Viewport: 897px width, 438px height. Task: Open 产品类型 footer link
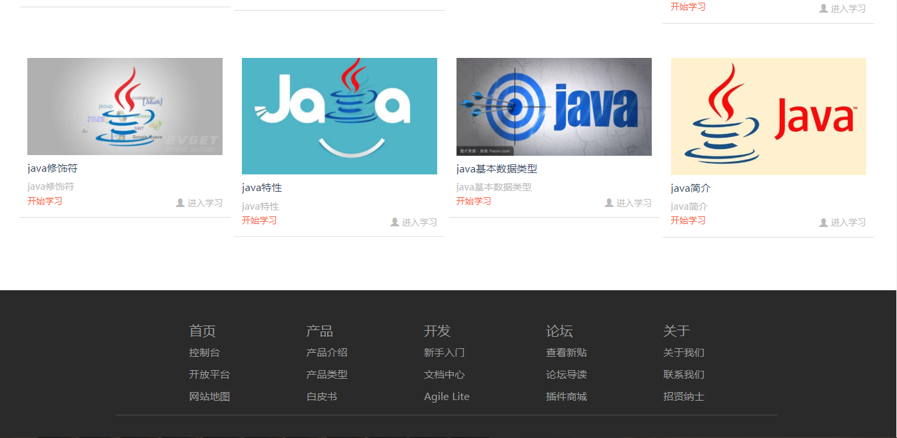click(x=327, y=375)
